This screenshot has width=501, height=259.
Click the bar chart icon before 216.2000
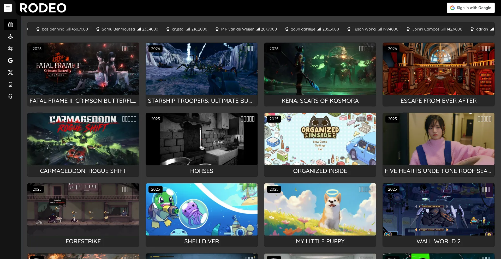pos(188,29)
